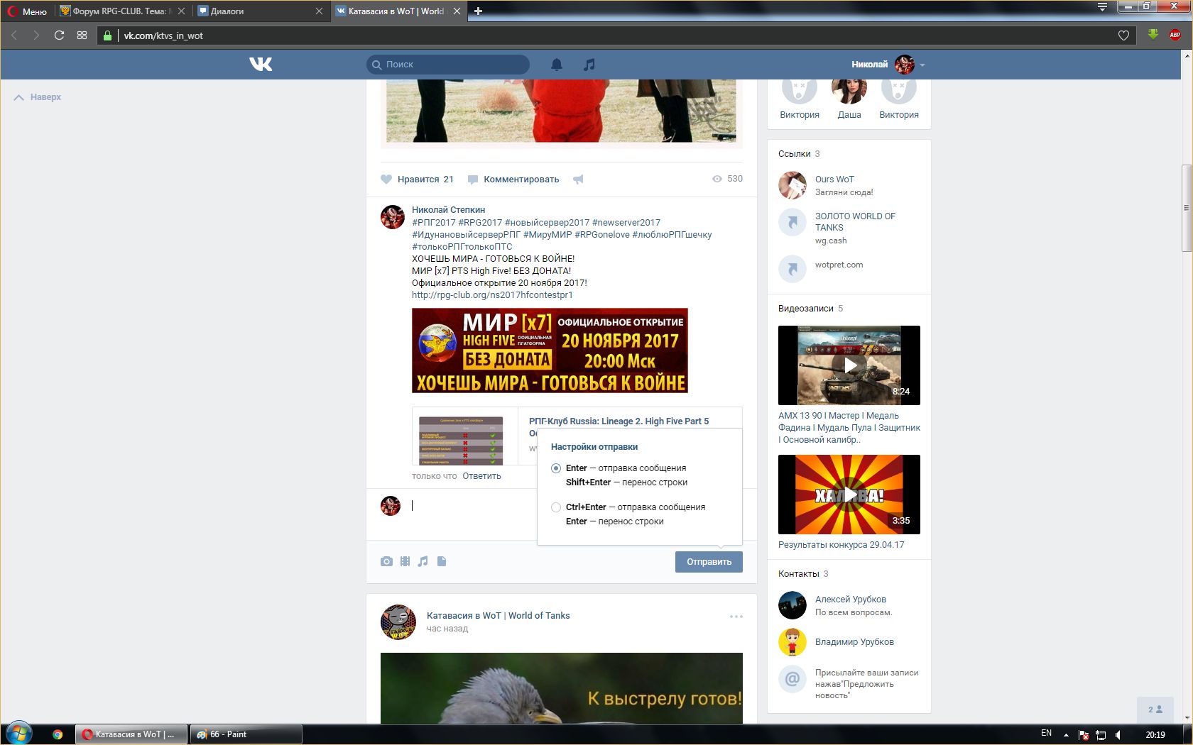Go back in browser history

tap(14, 35)
